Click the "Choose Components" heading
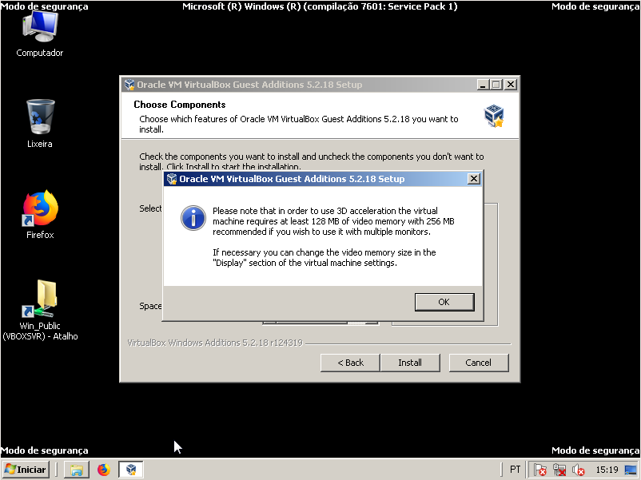The width and height of the screenshot is (641, 480). point(180,105)
